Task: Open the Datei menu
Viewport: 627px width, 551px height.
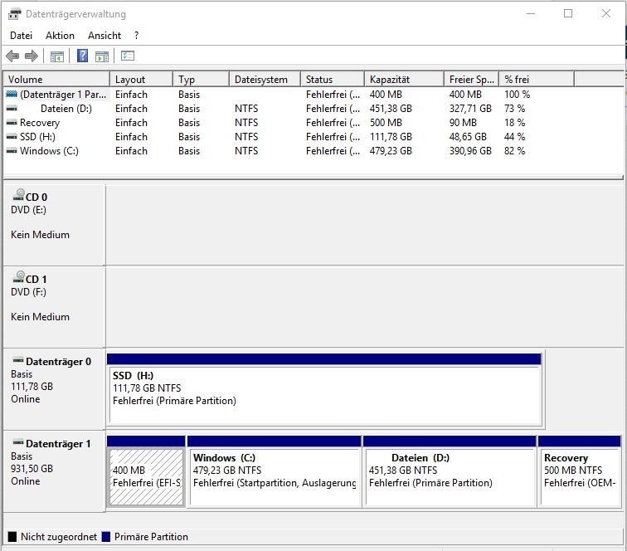Action: click(21, 36)
